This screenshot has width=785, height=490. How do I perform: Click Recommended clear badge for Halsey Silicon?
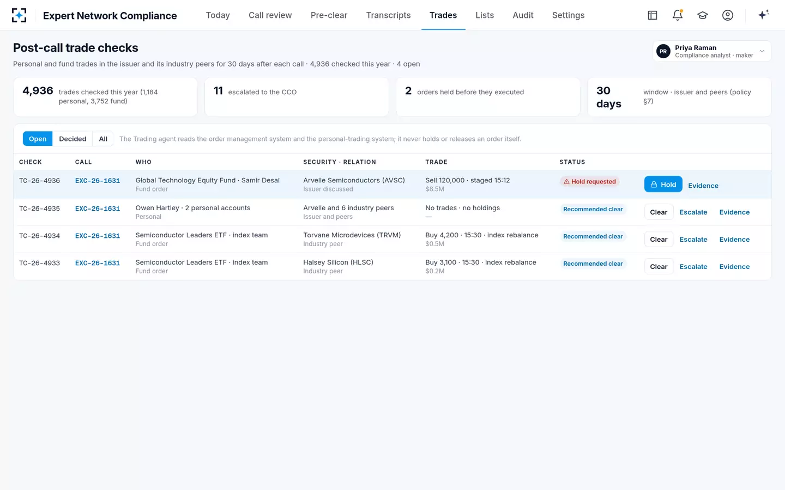tap(593, 264)
